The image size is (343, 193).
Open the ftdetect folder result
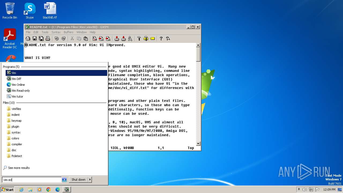(56, 156)
